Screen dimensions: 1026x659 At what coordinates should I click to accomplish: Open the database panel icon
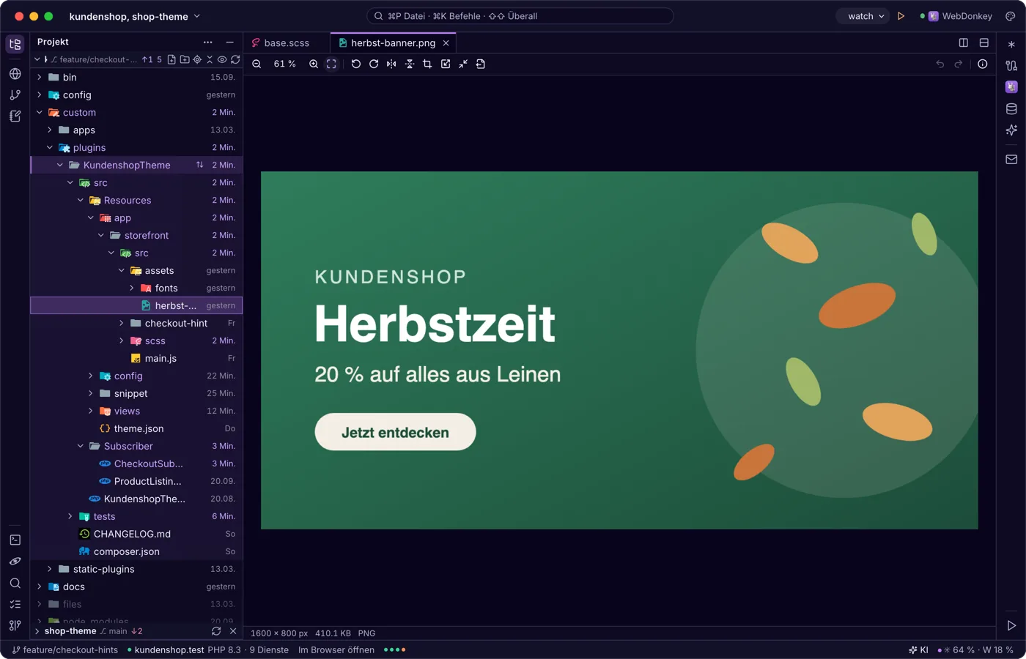[1011, 109]
